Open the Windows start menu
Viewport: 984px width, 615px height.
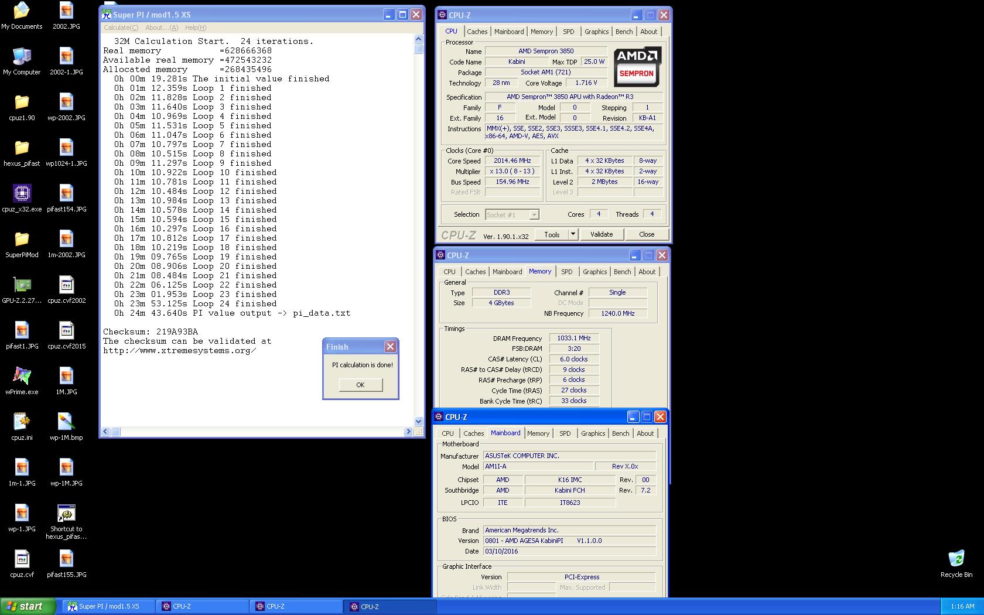pyautogui.click(x=28, y=606)
